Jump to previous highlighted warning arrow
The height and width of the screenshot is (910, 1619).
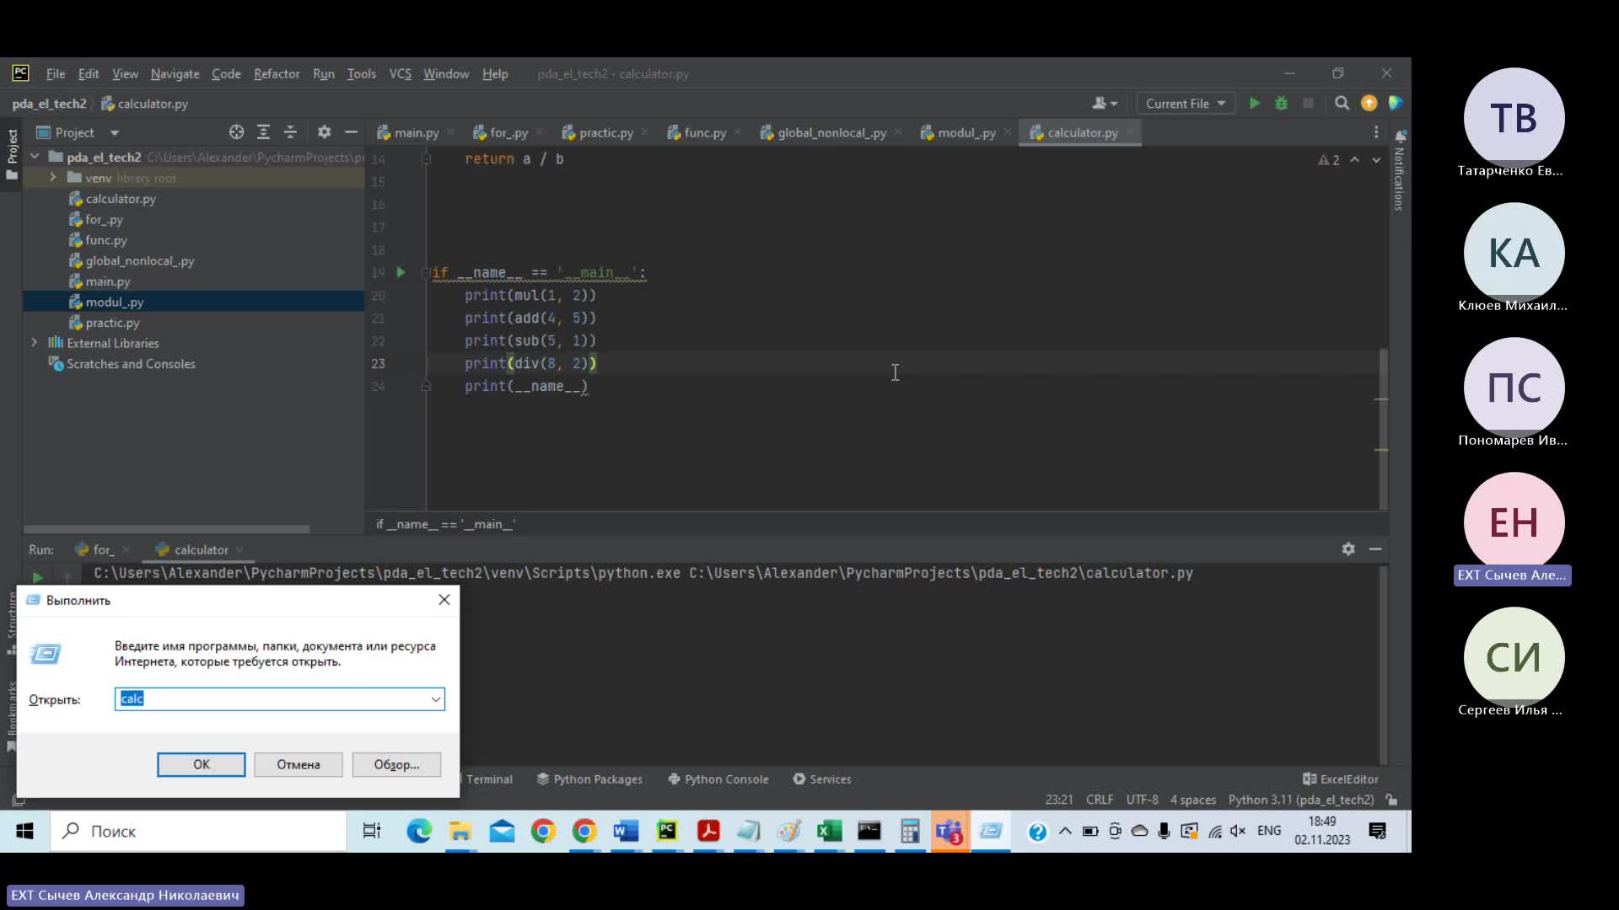(1354, 159)
